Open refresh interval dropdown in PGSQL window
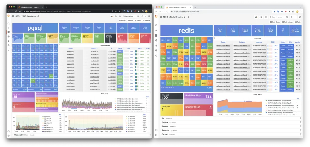310x147 pixels. (x=145, y=16)
